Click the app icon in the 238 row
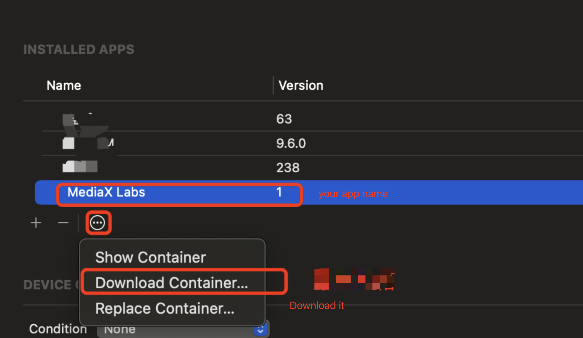This screenshot has height=338, width=583. pyautogui.click(x=69, y=167)
